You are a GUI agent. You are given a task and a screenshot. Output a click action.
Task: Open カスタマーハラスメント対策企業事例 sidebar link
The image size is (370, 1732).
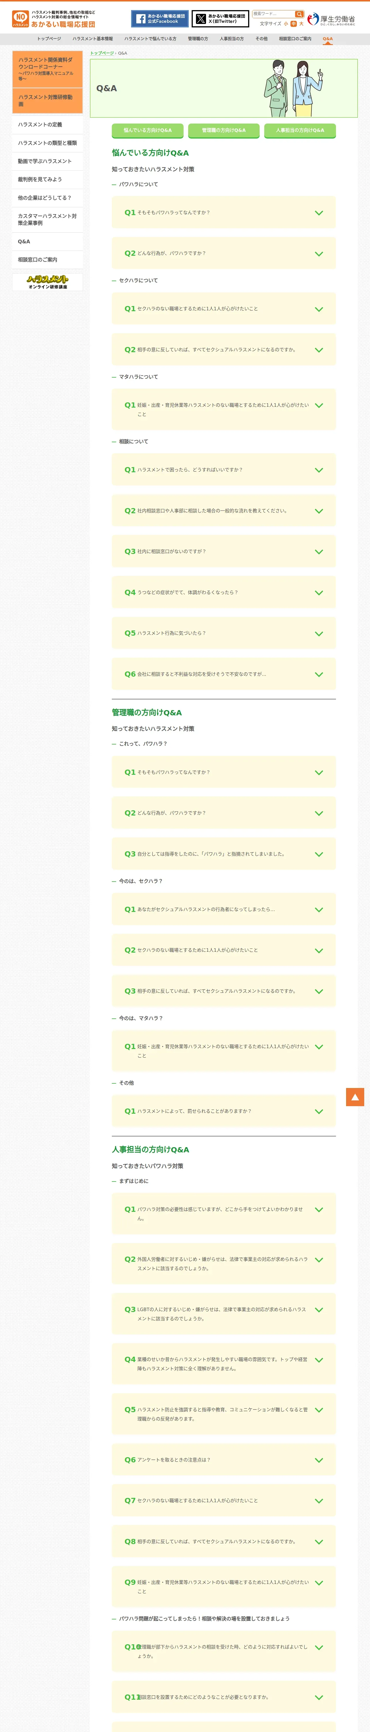[48, 220]
